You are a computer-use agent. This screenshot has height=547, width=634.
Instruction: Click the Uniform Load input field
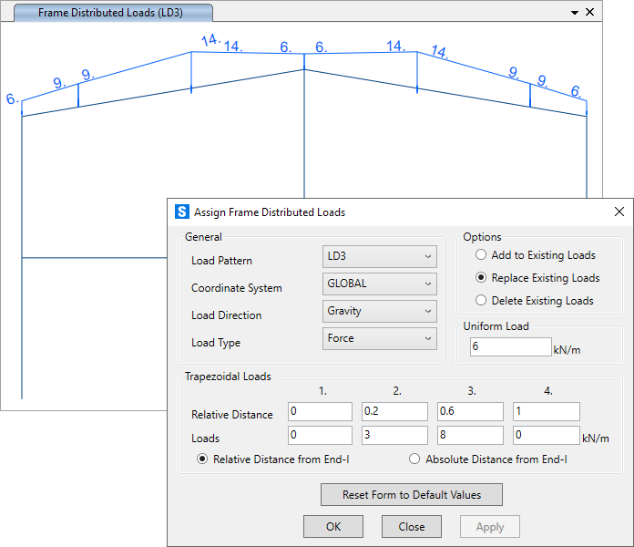coord(510,347)
